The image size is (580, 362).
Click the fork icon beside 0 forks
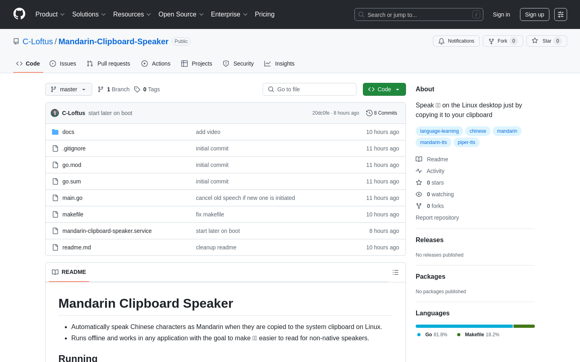pos(419,206)
